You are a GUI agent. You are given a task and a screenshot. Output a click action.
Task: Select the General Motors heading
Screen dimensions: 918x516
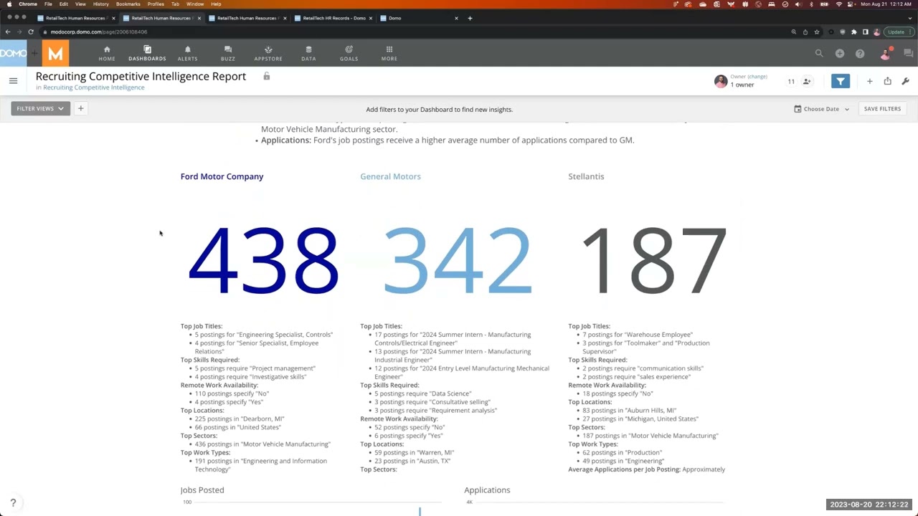click(390, 176)
